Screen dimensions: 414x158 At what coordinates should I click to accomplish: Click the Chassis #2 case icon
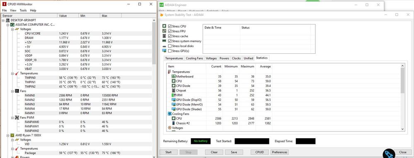pos(174,123)
